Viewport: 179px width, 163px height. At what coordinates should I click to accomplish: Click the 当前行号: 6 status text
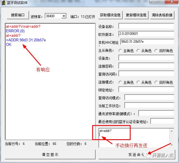point(15,144)
